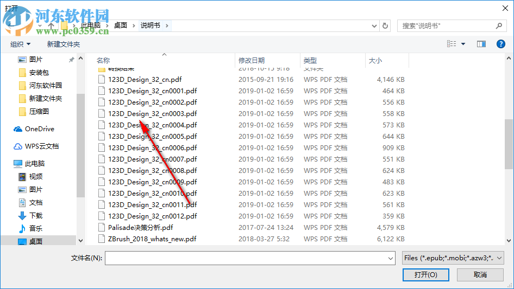Viewport: 514px width, 289px height.
Task: Open 新建文件夹 folder in sidebar
Action: tap(45, 99)
